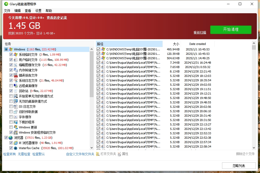
Task: Click the 开始清理 button
Action: tap(231, 30)
